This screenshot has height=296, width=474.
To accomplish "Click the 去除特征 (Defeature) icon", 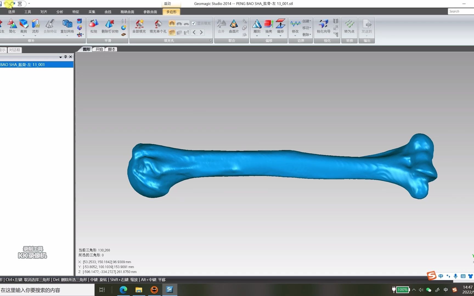I will click(x=50, y=24).
